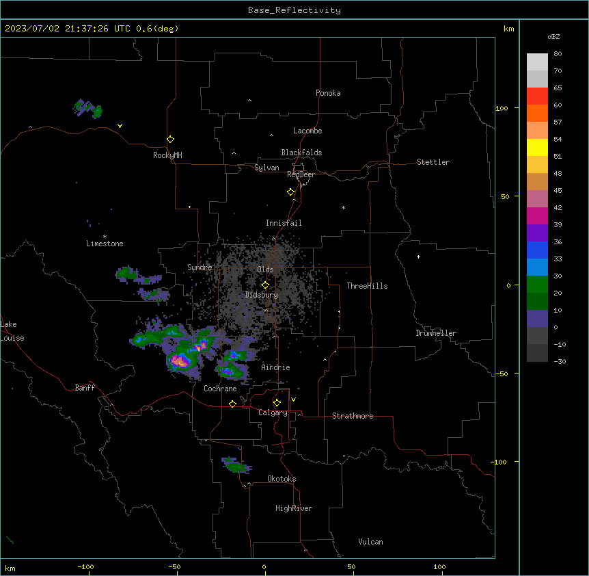
Task: Click the yellow V marker in the northwest
Action: pyautogui.click(x=120, y=126)
